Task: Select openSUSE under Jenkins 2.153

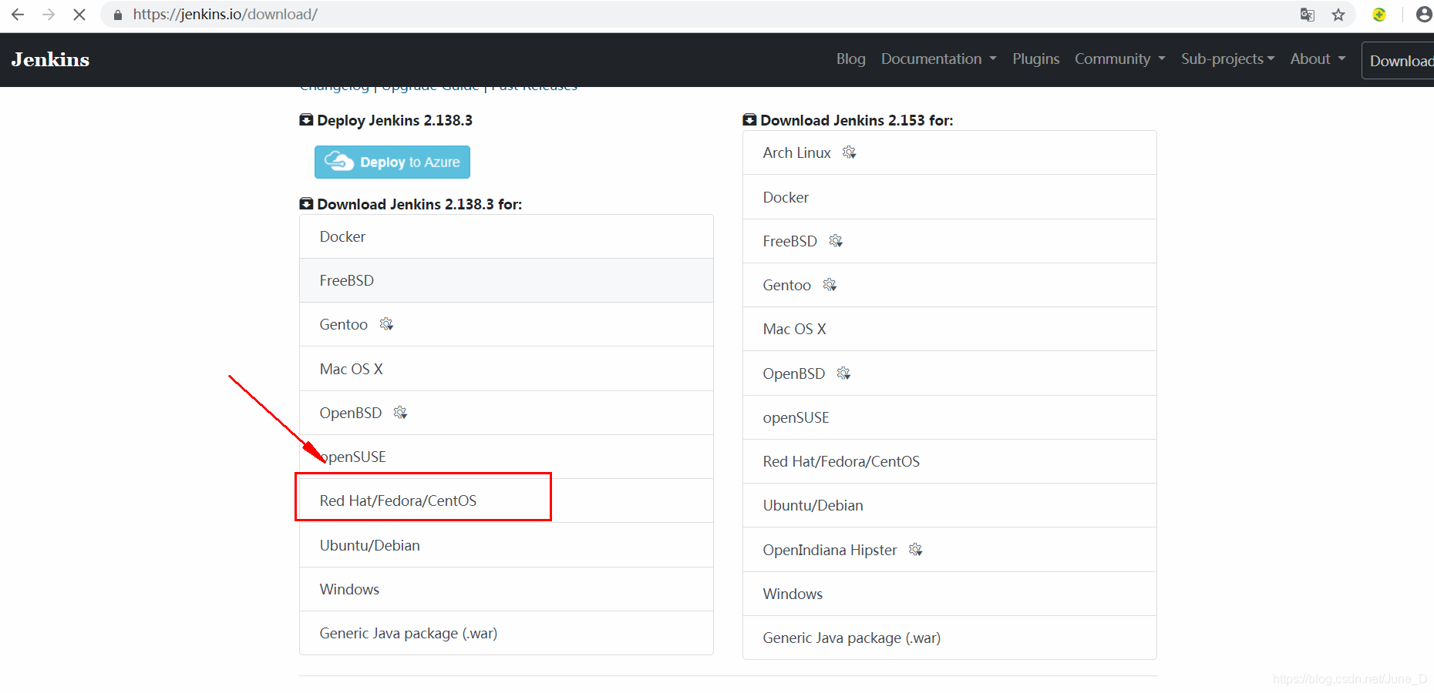Action: point(950,417)
